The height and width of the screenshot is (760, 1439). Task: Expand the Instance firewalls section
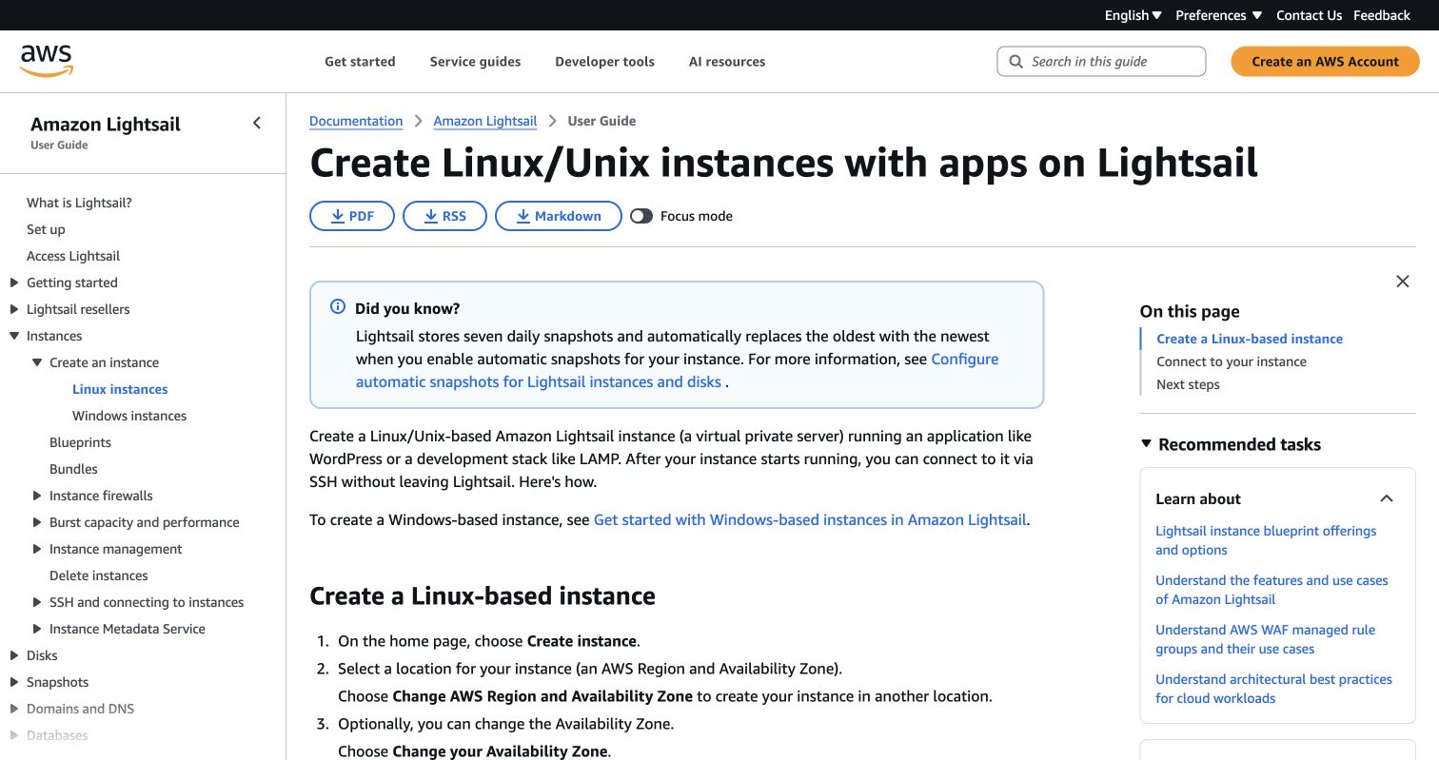[37, 496]
